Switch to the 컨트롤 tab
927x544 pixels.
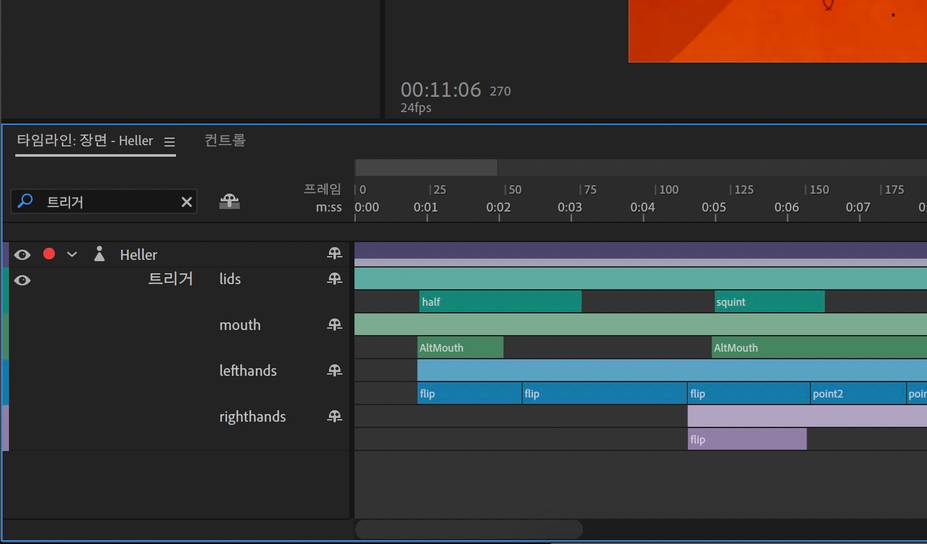[225, 140]
